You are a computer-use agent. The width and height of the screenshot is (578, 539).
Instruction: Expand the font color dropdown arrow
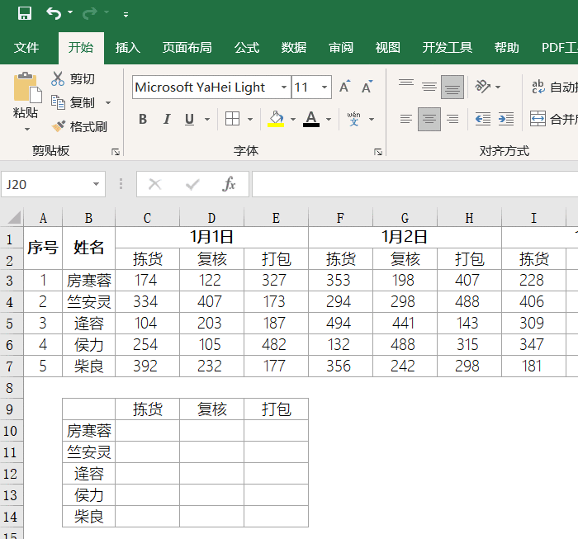tap(329, 120)
